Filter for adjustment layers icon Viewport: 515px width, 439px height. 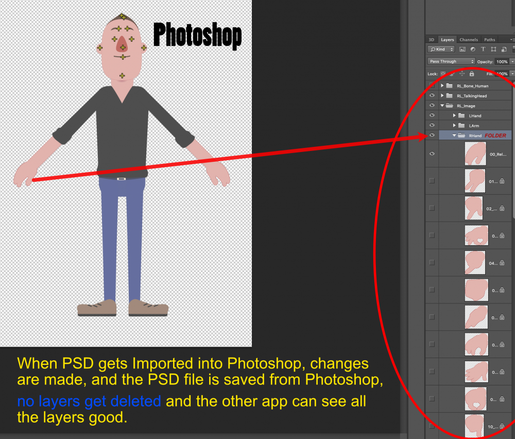pos(473,49)
